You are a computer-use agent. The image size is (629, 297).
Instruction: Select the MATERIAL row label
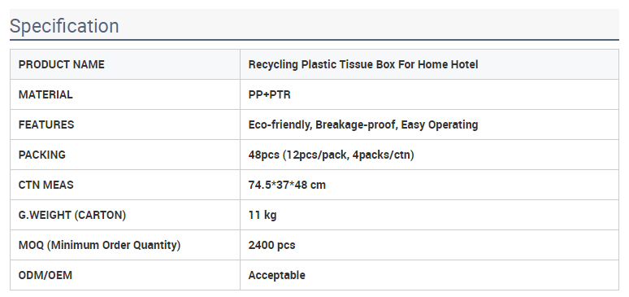click(x=46, y=94)
